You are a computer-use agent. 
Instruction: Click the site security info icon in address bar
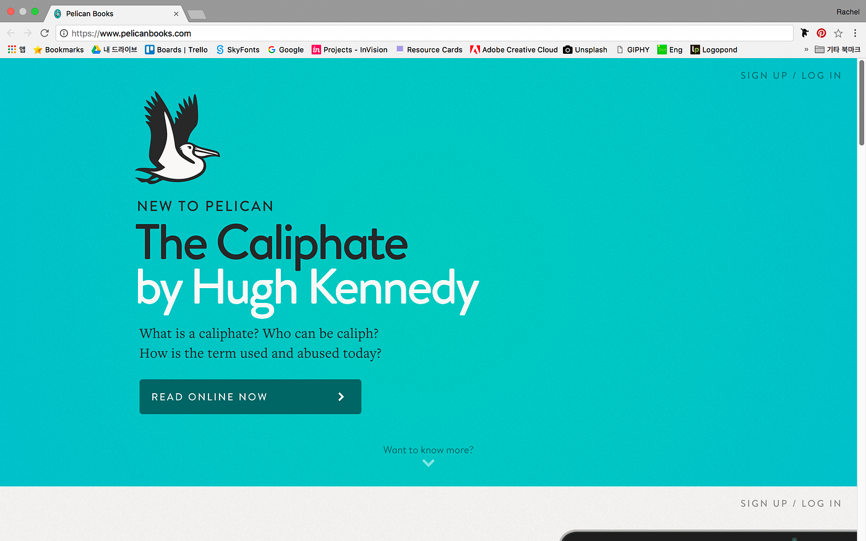tap(65, 33)
